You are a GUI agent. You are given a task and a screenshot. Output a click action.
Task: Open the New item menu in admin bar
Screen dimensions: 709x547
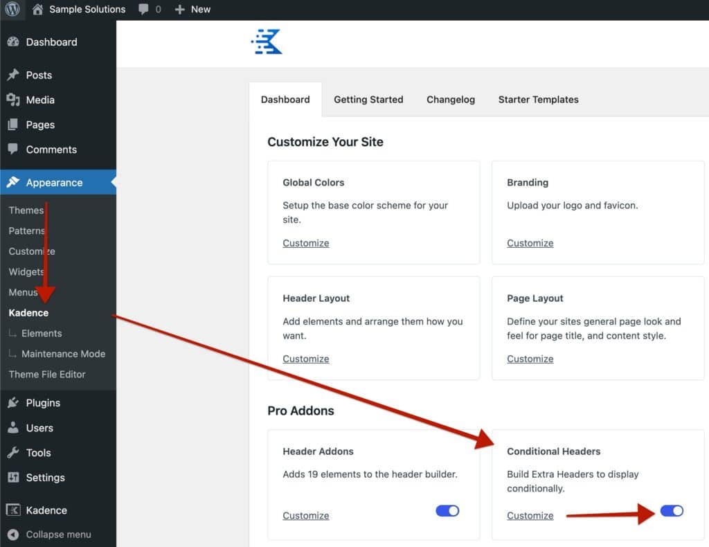tap(192, 9)
